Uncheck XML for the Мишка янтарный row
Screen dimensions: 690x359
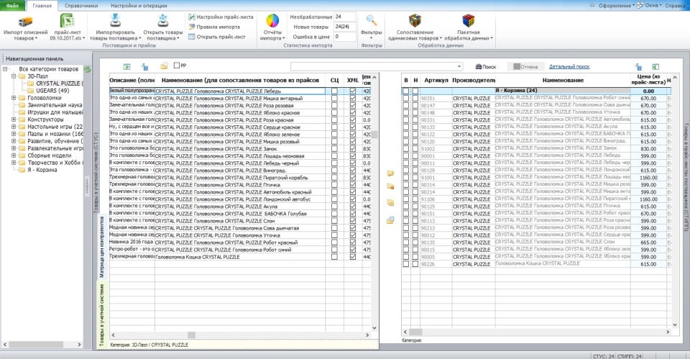(352, 99)
